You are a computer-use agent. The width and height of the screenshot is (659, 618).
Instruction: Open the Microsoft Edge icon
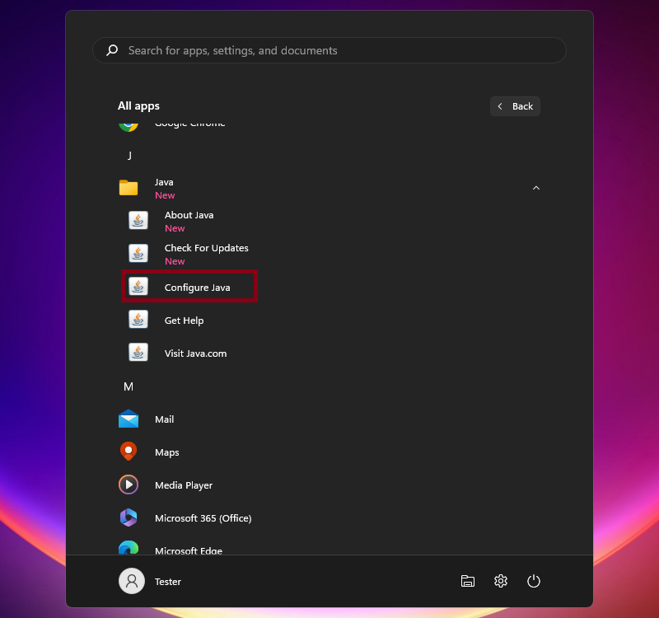pyautogui.click(x=129, y=549)
